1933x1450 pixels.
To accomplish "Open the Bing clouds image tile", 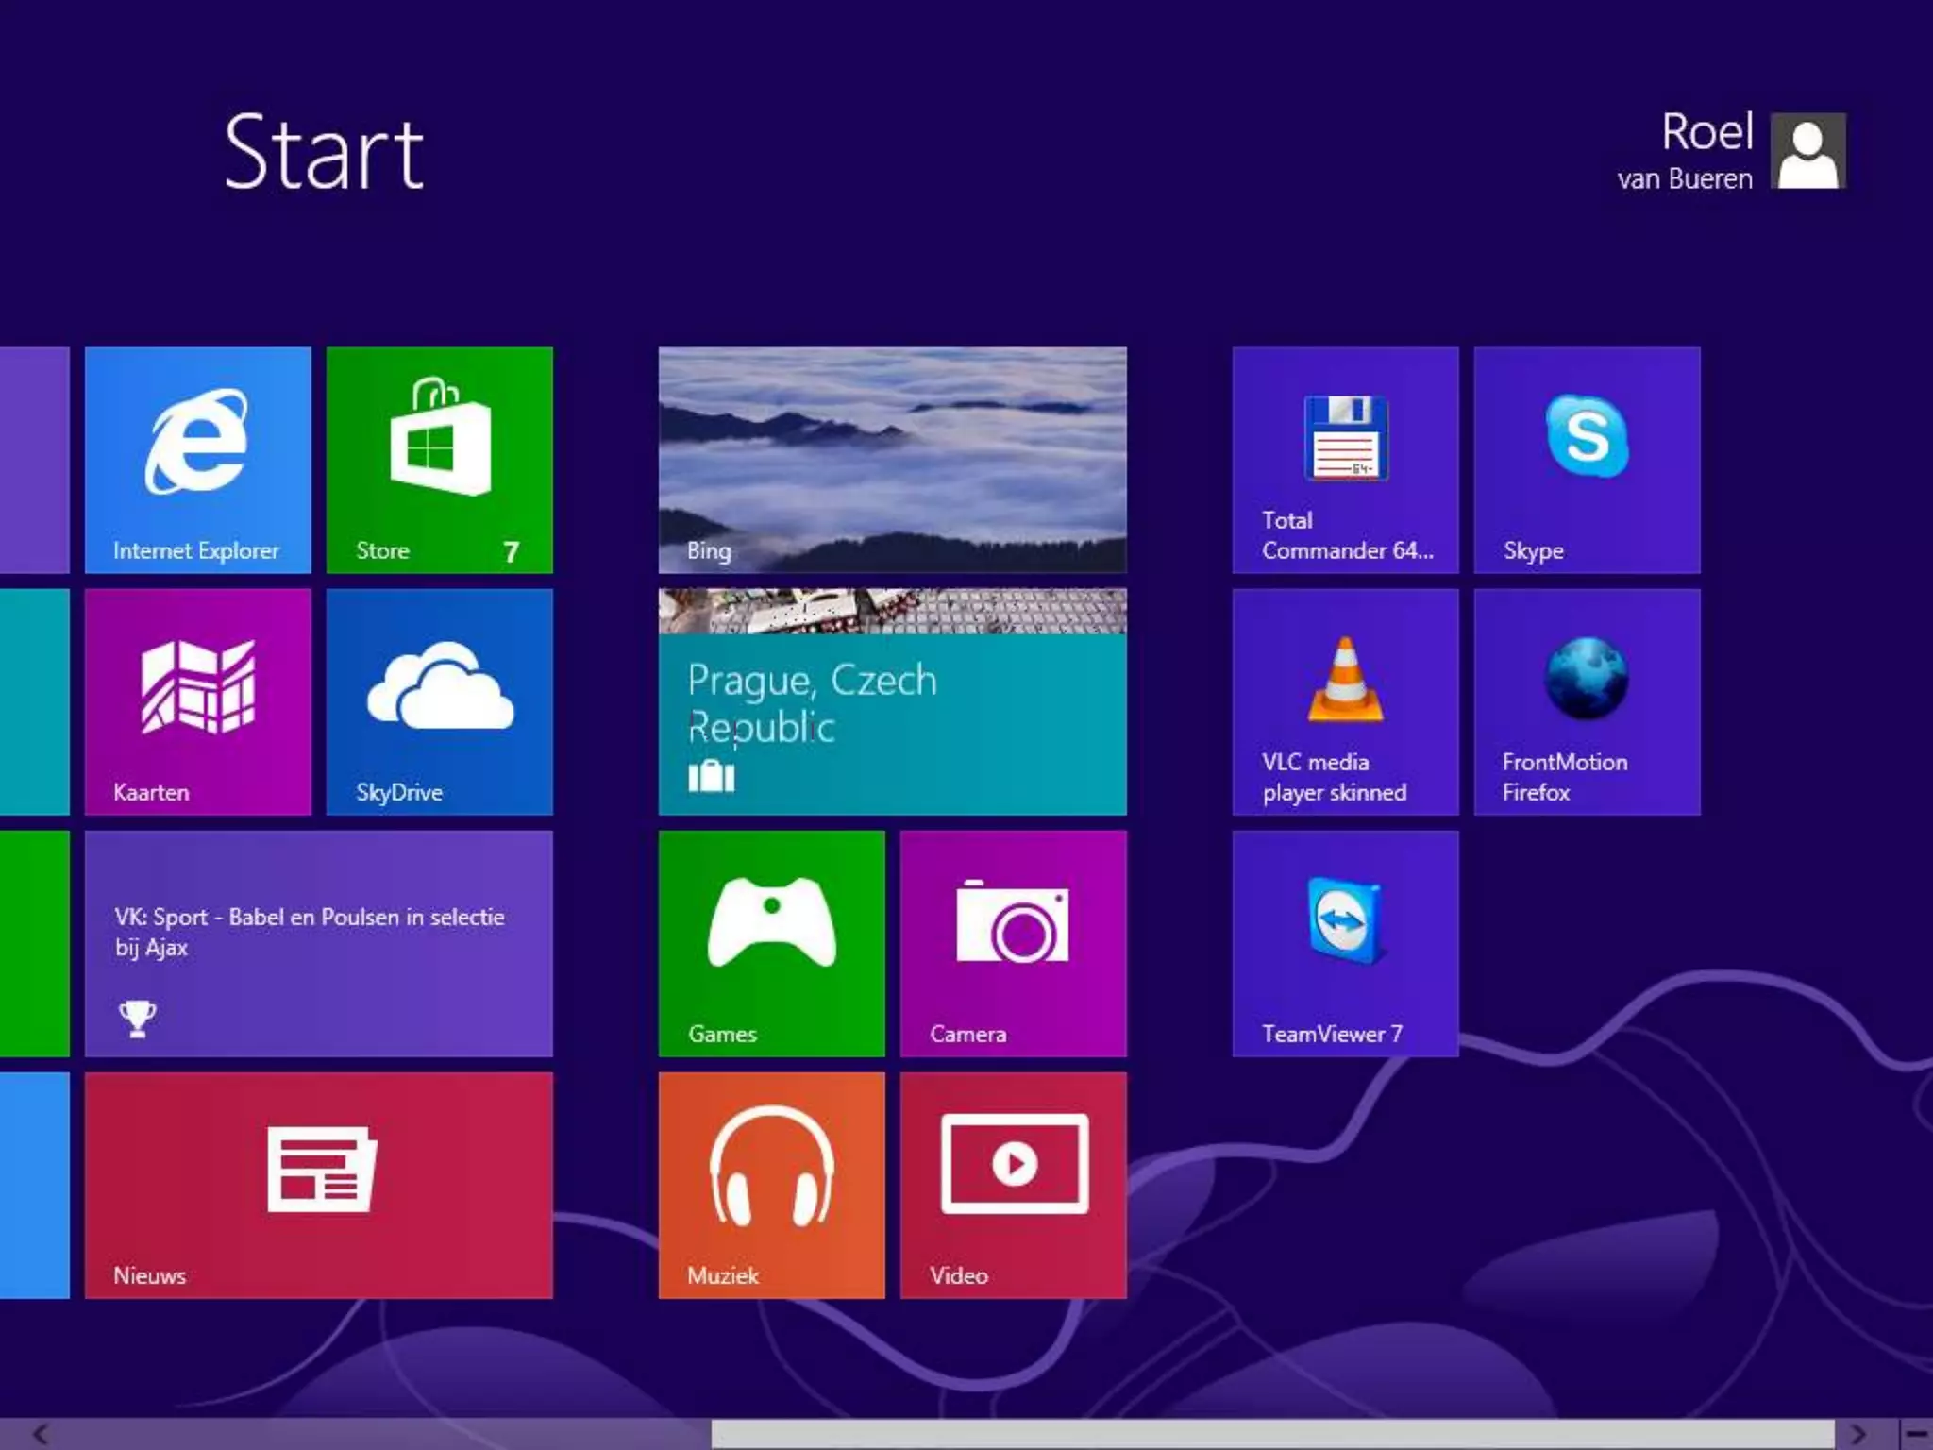I will coord(892,460).
